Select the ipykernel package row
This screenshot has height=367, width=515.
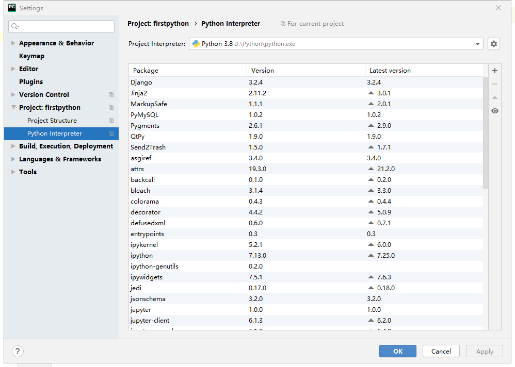pos(306,245)
